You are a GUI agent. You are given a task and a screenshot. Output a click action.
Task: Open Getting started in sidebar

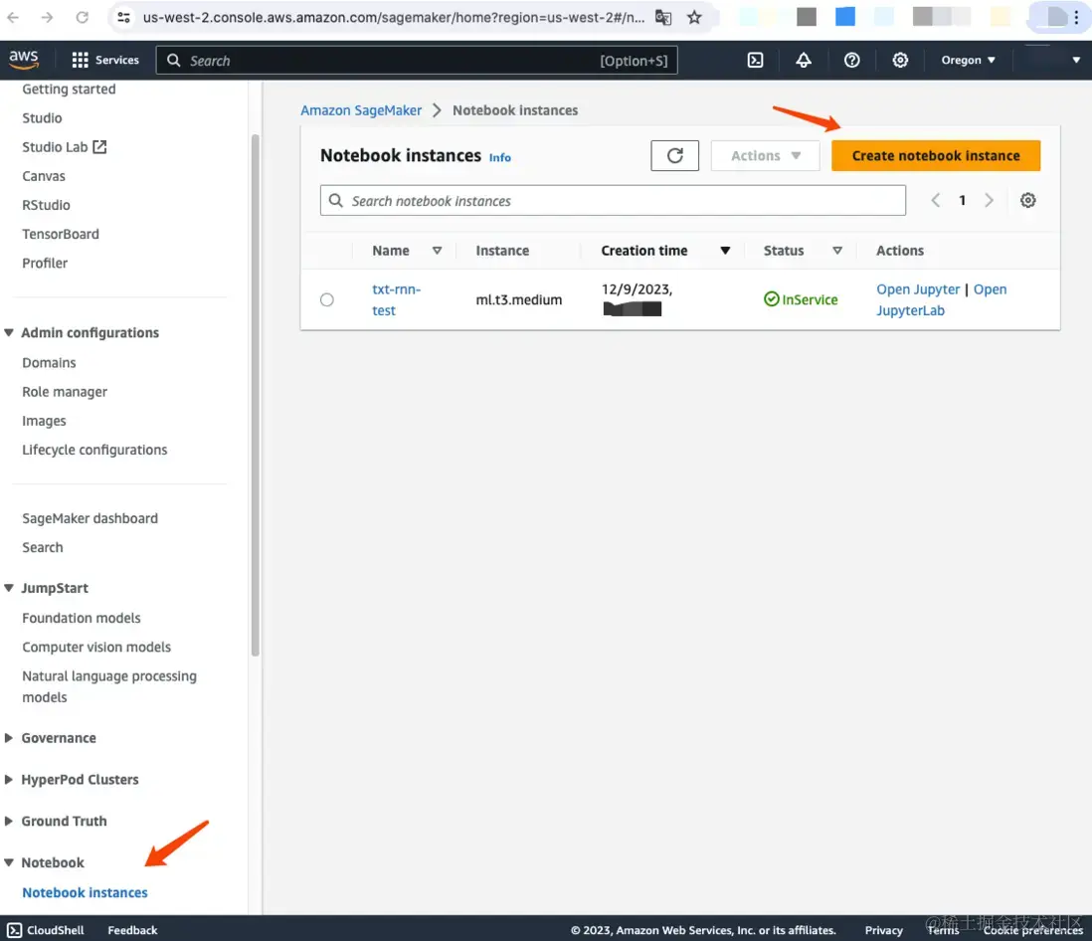(x=69, y=90)
